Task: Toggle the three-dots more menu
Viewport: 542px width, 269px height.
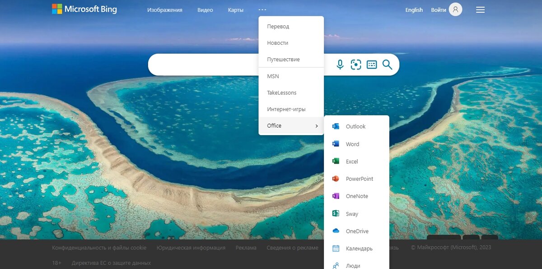Action: click(x=262, y=9)
